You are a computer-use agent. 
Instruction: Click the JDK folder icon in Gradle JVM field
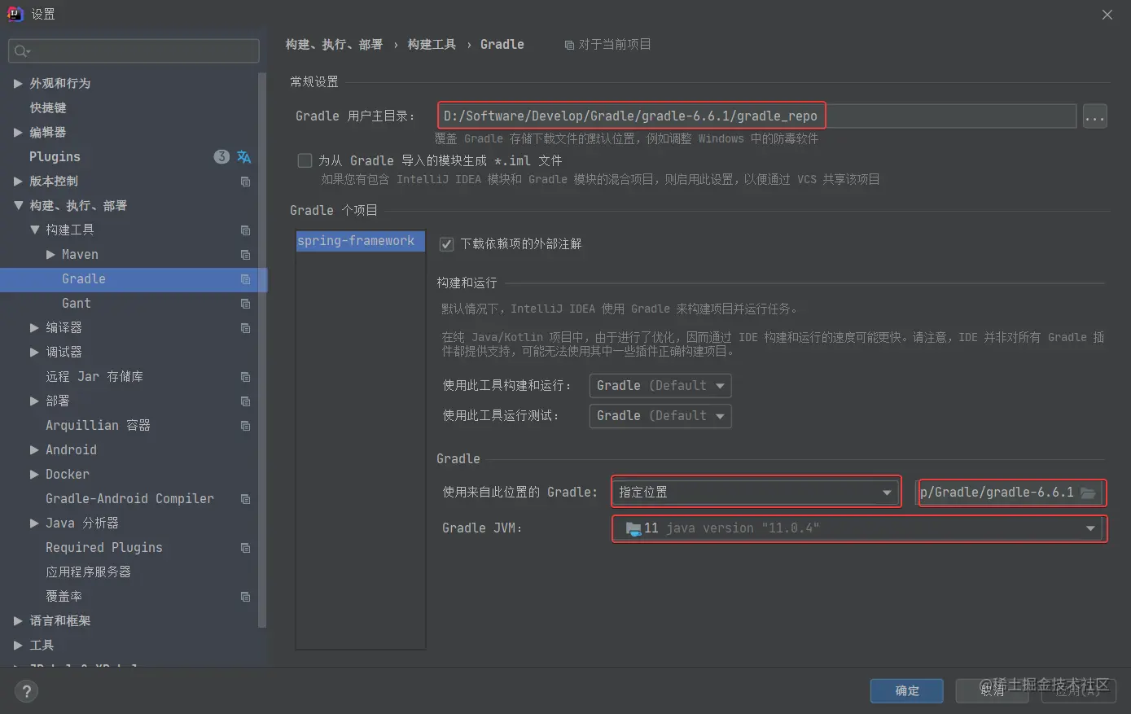pos(633,528)
